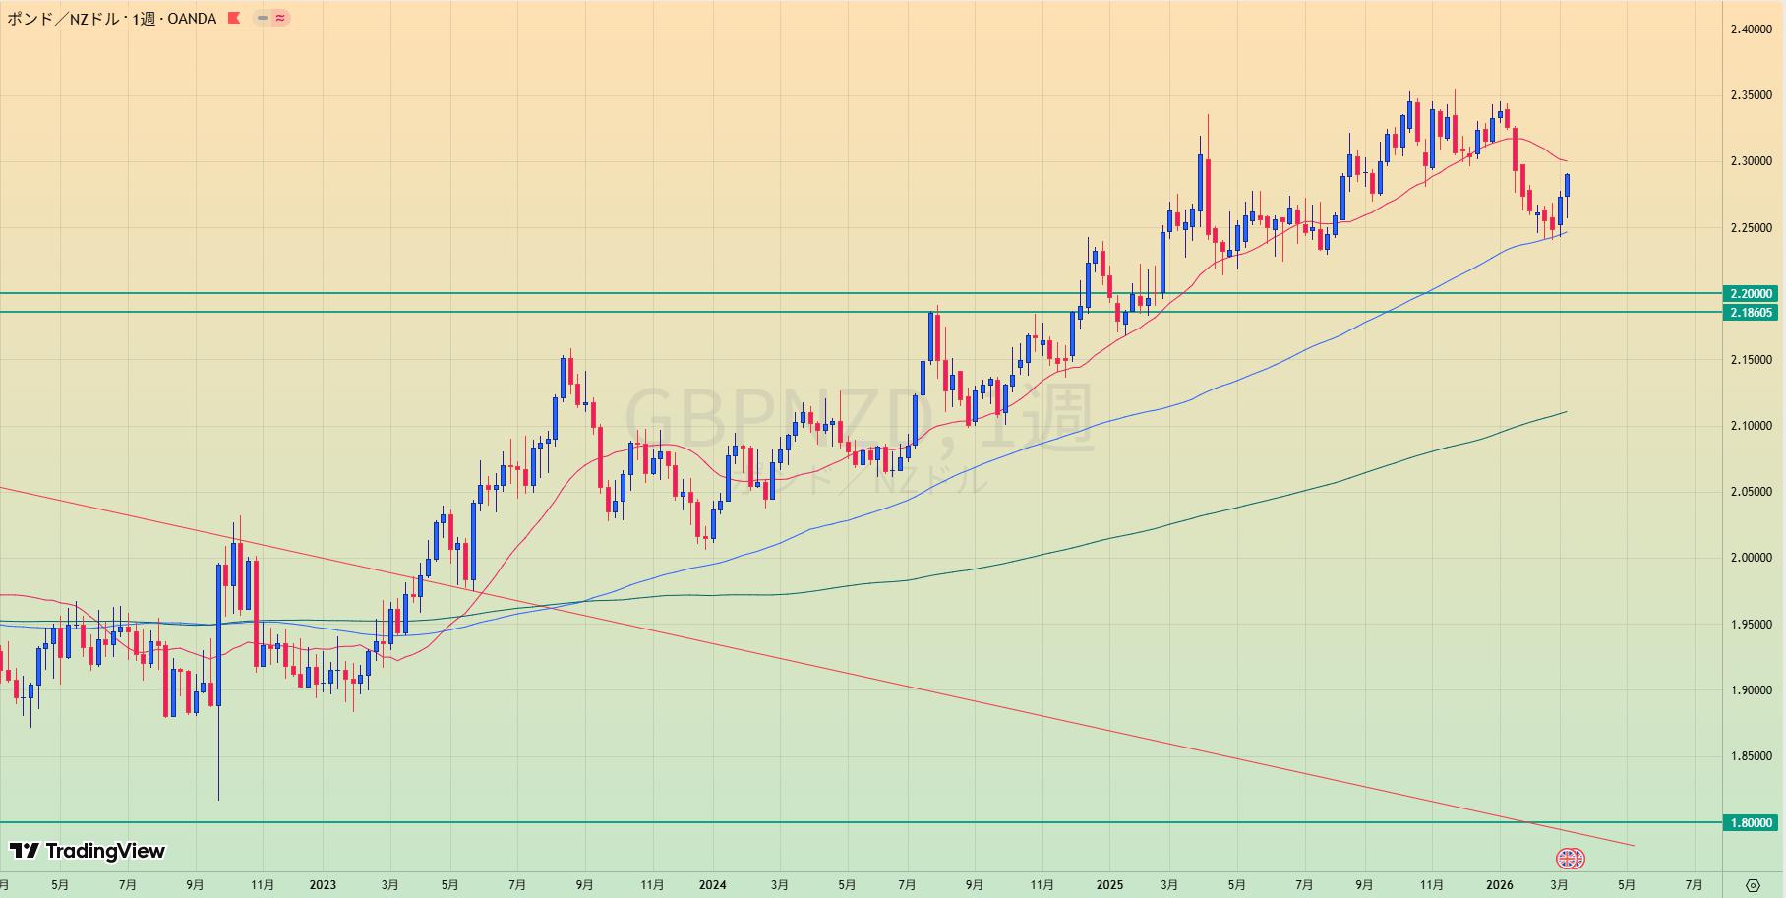The width and height of the screenshot is (1786, 898).
Task: Click the 2.40000 price scale label
Action: [1751, 30]
